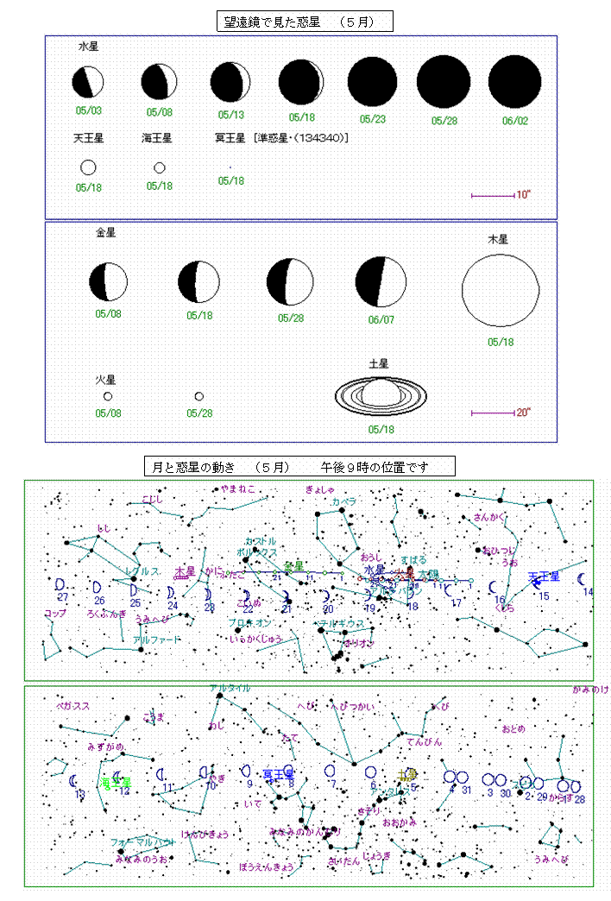Click the moon icon for day 30
The image size is (611, 901).
(501, 780)
